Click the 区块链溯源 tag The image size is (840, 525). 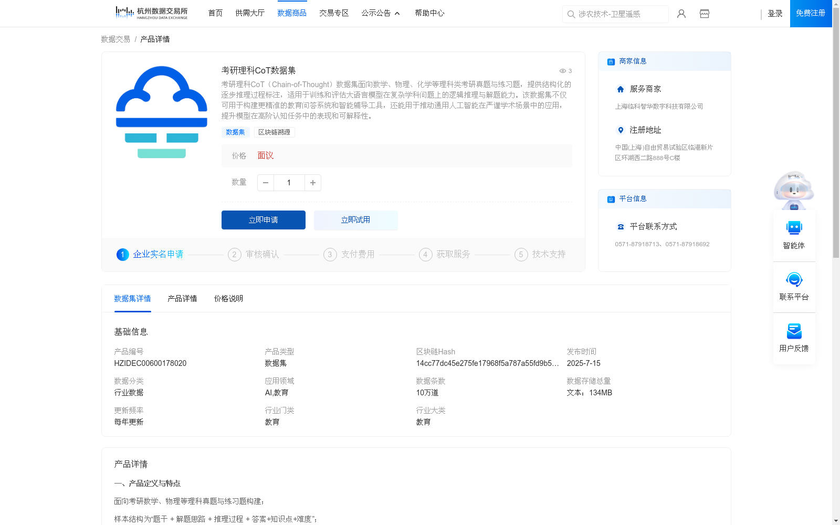click(274, 132)
